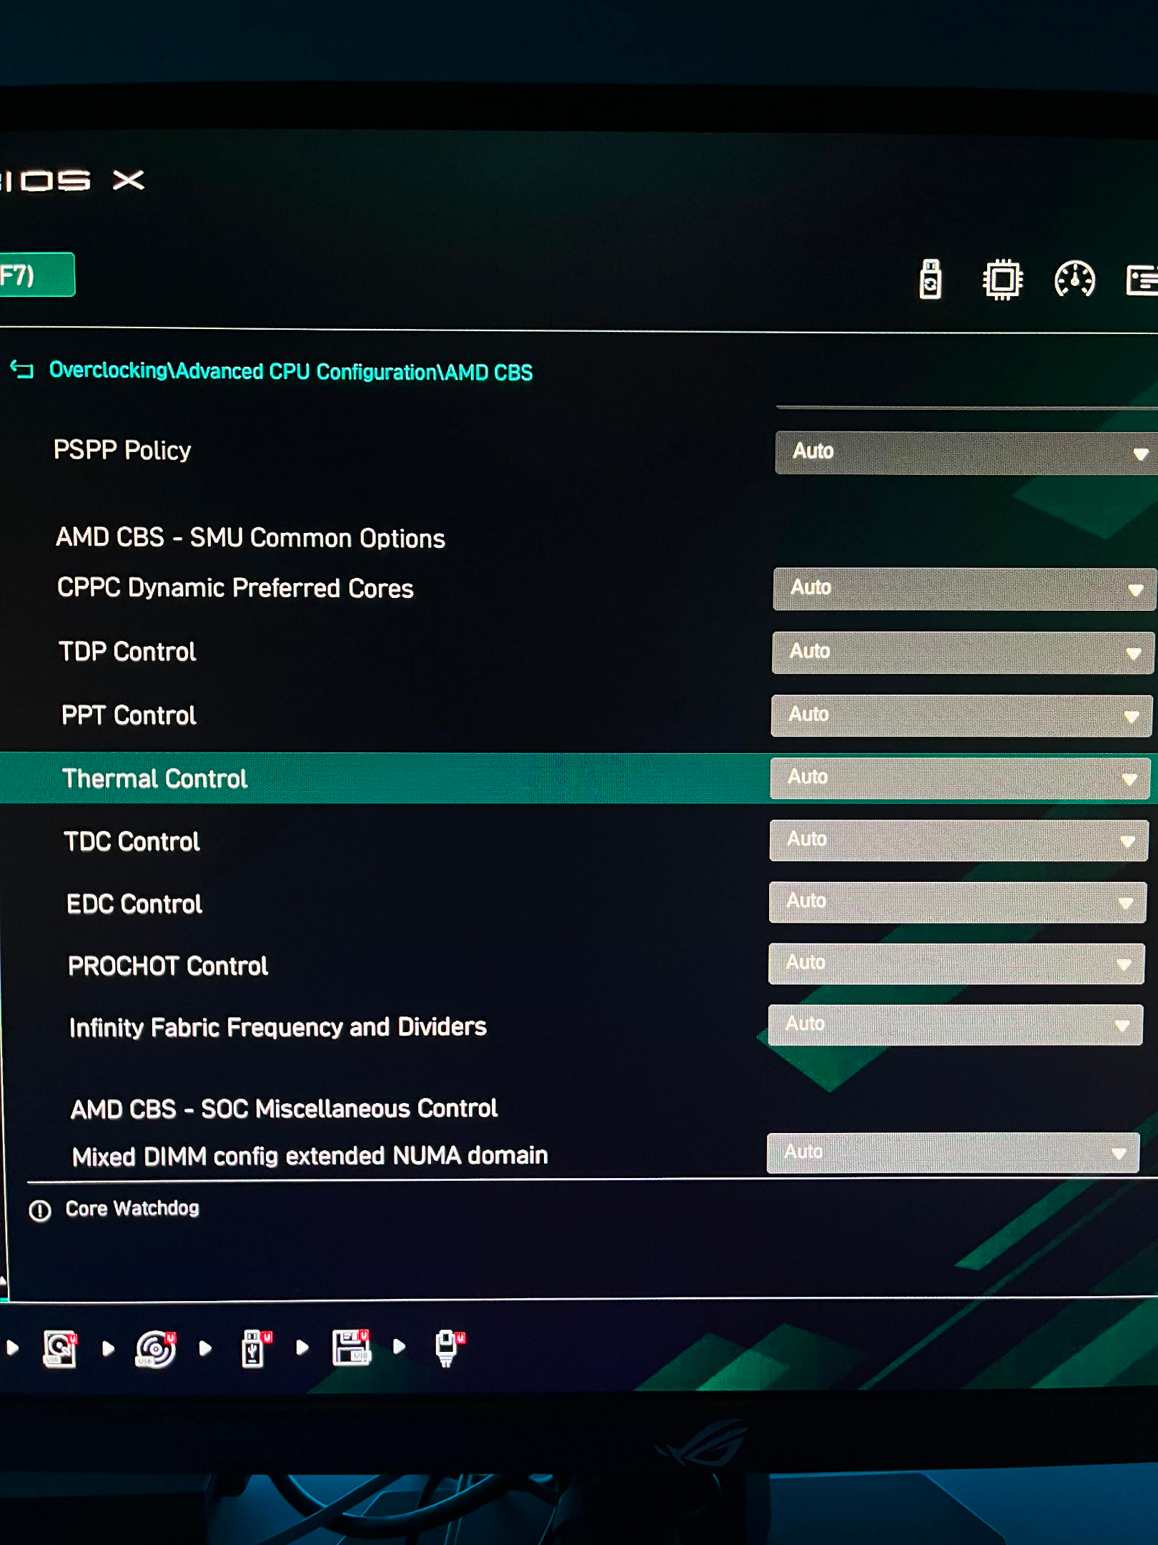
Task: Click the back arrow beside the breadcrumb
Action: [21, 370]
